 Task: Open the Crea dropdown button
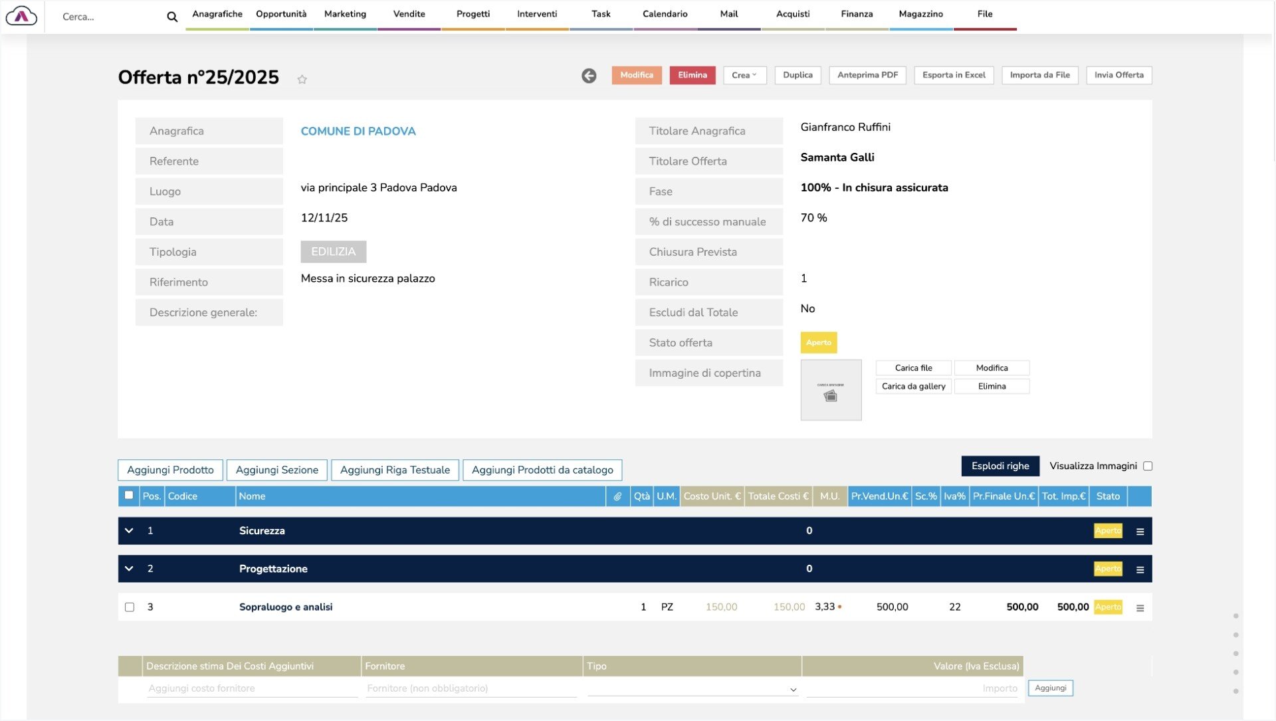[x=744, y=75]
